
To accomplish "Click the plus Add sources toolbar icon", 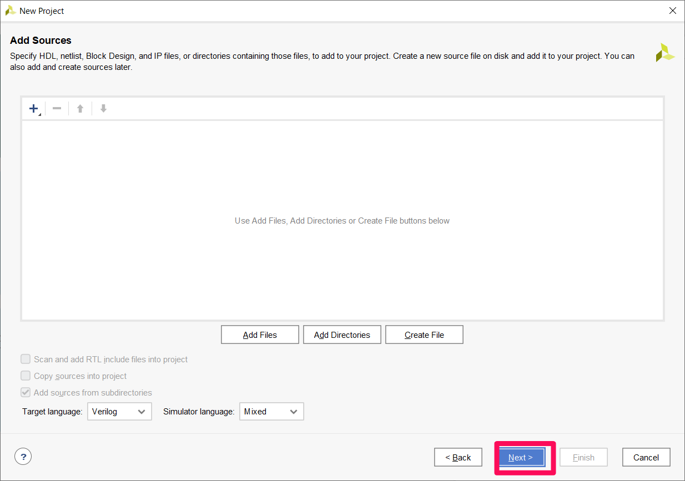I will point(34,109).
